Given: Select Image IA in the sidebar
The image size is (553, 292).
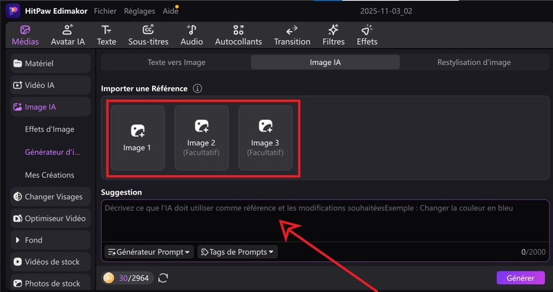Looking at the screenshot, I should pyautogui.click(x=50, y=107).
